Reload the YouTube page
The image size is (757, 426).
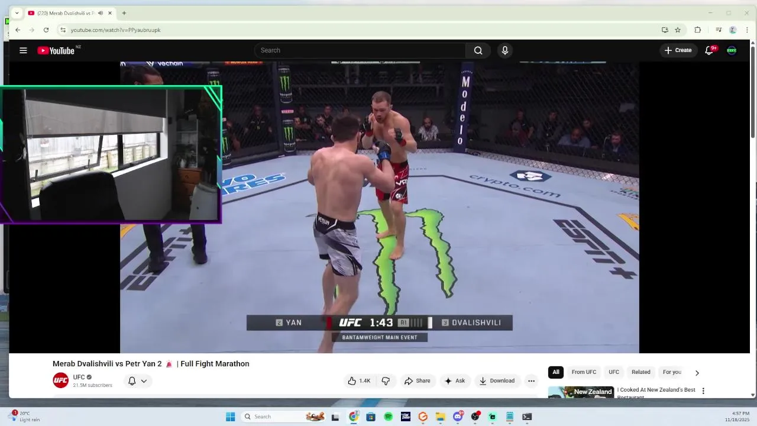click(46, 30)
